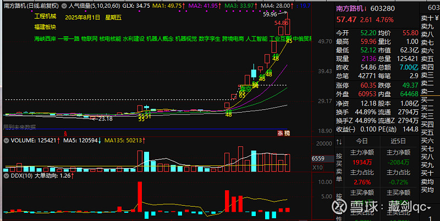Click the 南方路机(日线.前复权) chart title
Screen dimensions: 440x221
tap(31, 5)
